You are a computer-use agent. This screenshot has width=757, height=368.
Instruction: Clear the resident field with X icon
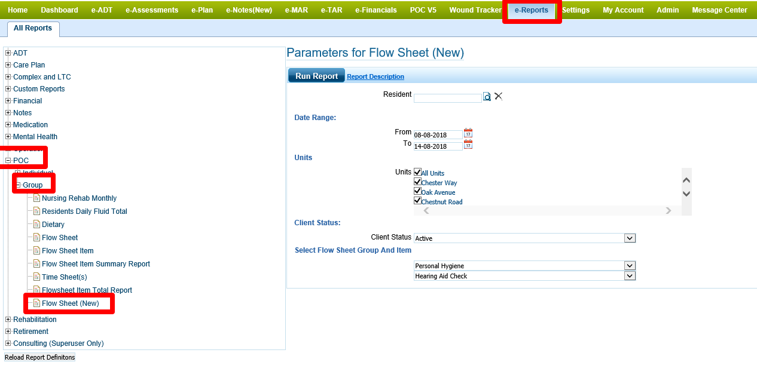click(x=498, y=96)
